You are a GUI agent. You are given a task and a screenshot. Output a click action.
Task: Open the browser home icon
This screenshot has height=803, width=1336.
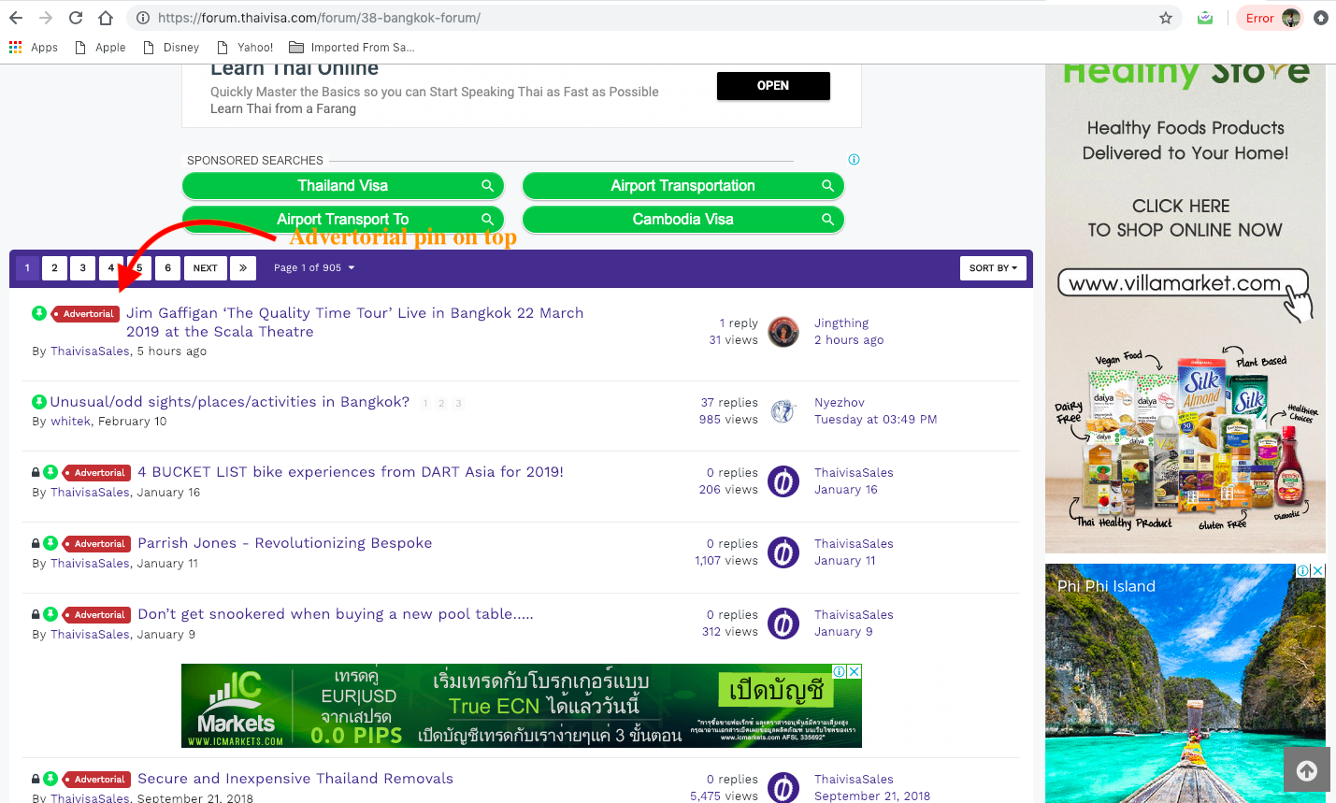[106, 18]
